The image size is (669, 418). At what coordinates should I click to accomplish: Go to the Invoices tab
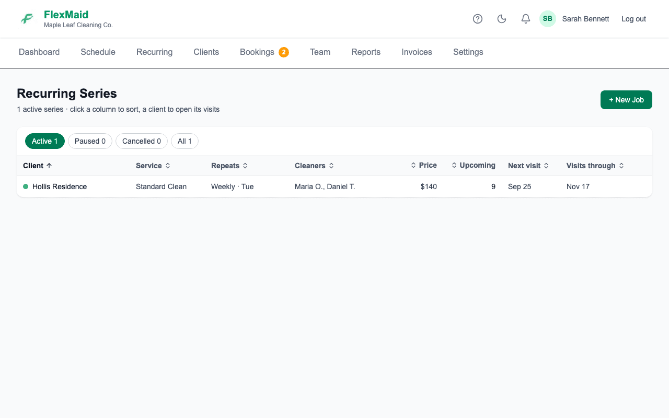click(x=417, y=52)
